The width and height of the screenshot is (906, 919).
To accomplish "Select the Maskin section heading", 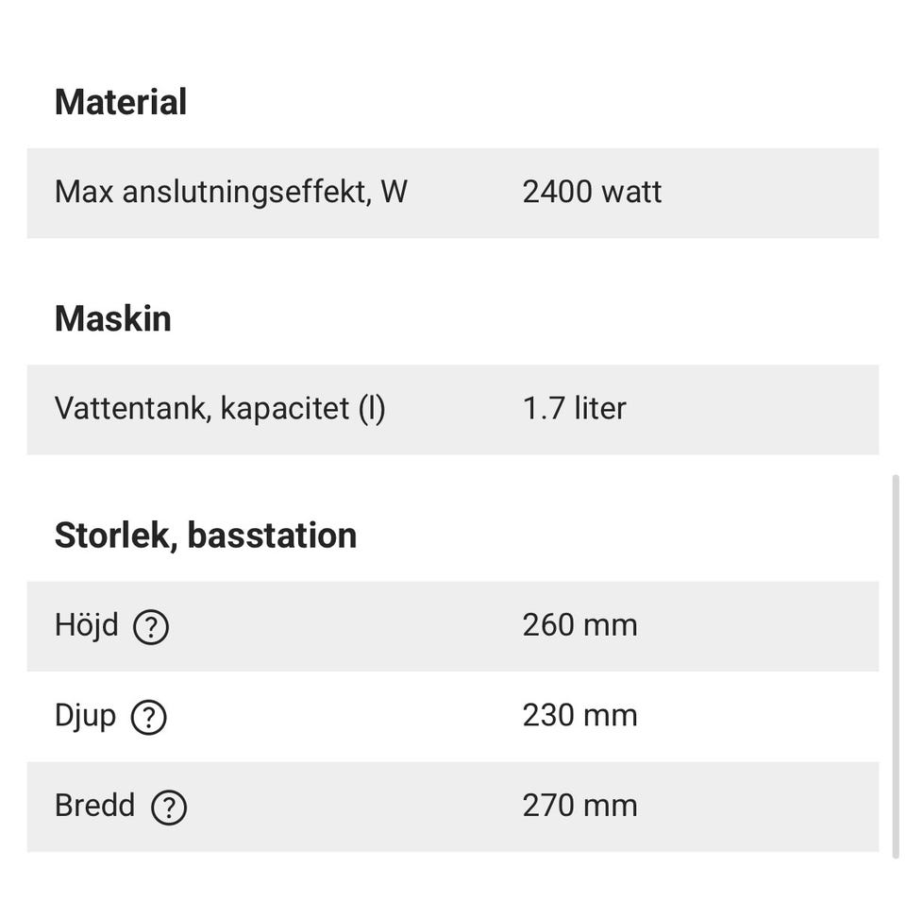I will [x=113, y=319].
